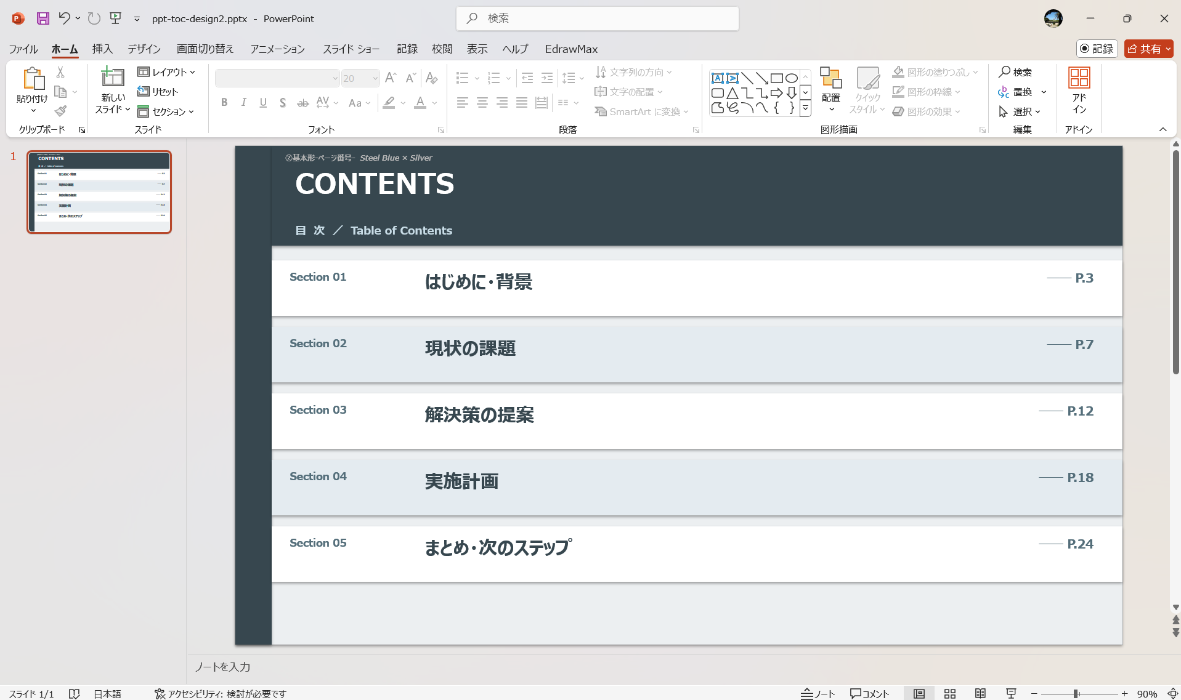
Task: Open the font name dropdown
Action: [x=335, y=78]
